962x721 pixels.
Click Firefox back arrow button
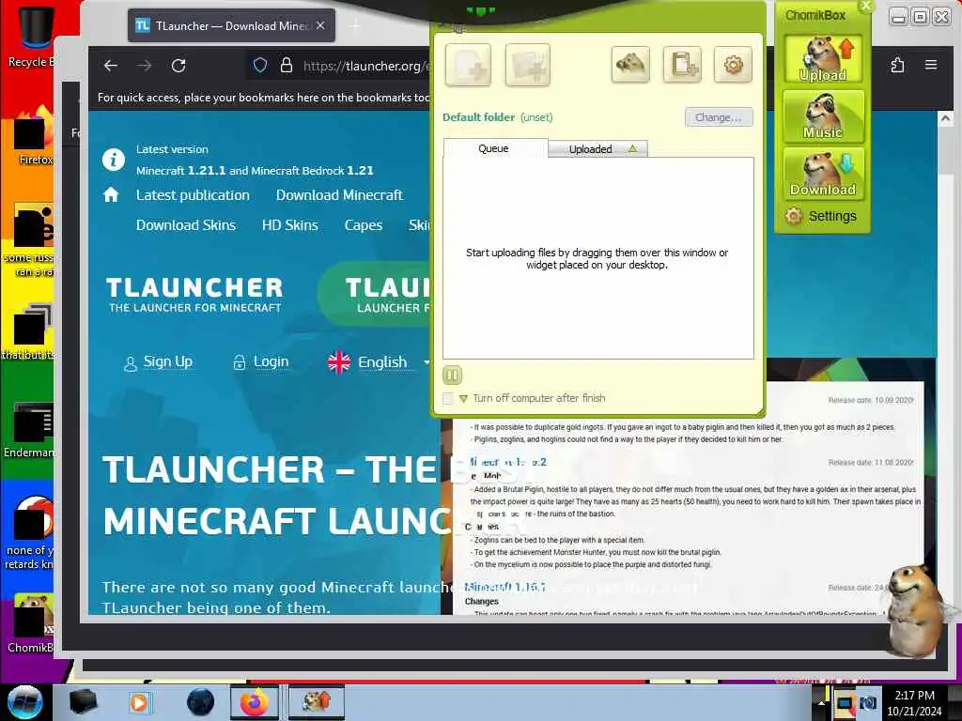[x=111, y=66]
